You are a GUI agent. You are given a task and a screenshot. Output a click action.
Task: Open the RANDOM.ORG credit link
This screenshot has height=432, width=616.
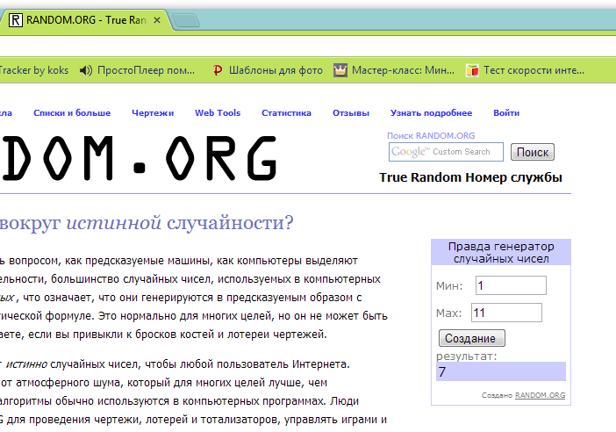pos(540,395)
